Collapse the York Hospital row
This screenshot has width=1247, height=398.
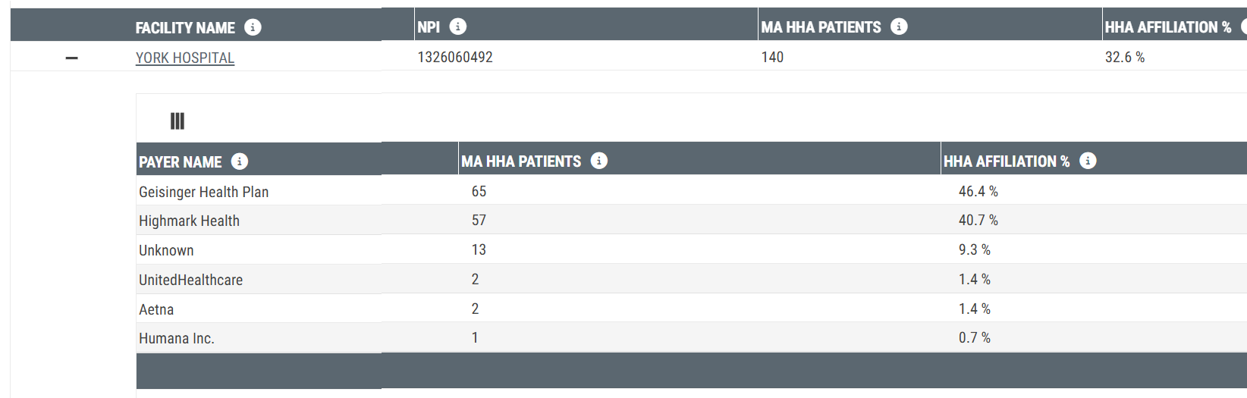[72, 58]
